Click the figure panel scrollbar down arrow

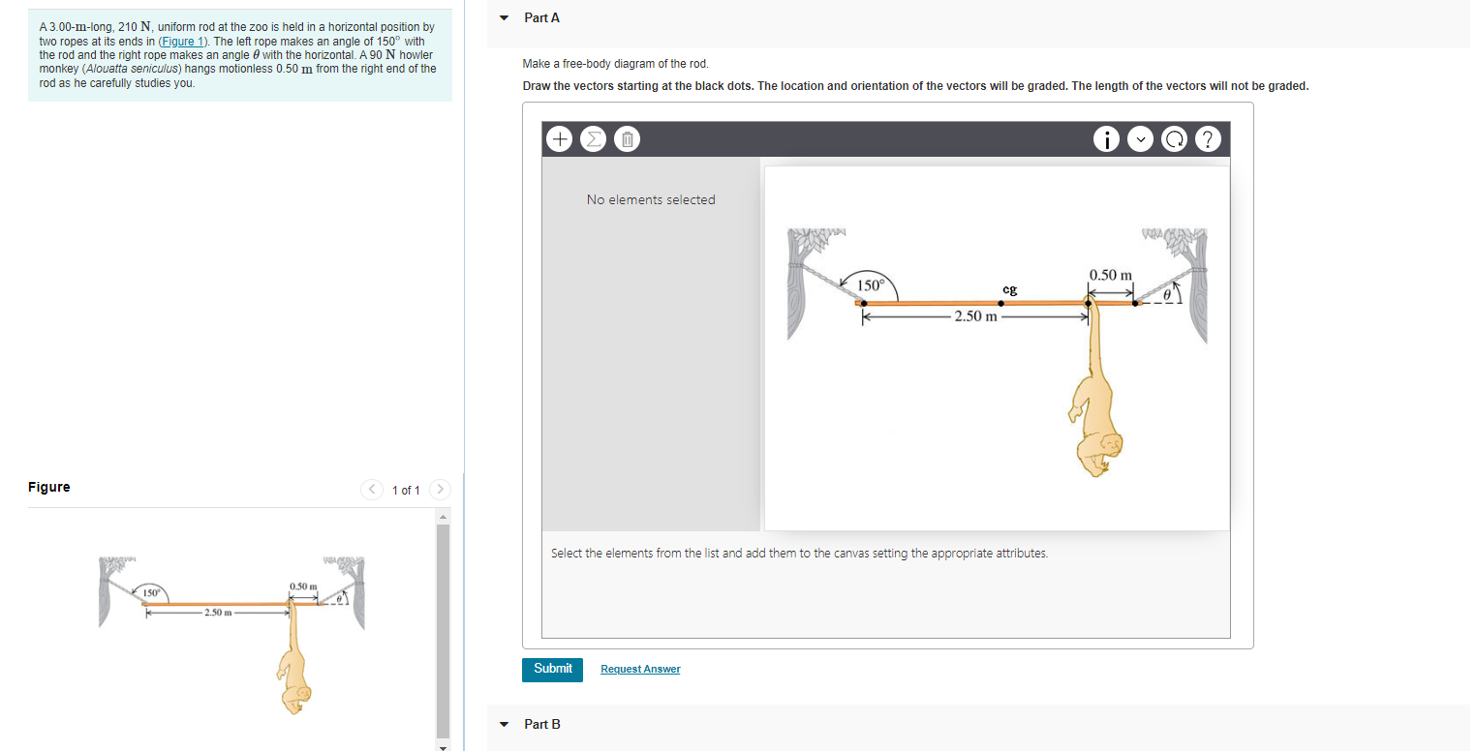pos(444,745)
